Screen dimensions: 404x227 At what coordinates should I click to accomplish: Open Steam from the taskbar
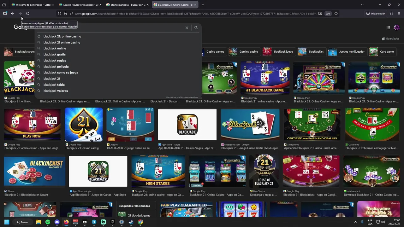(131, 222)
